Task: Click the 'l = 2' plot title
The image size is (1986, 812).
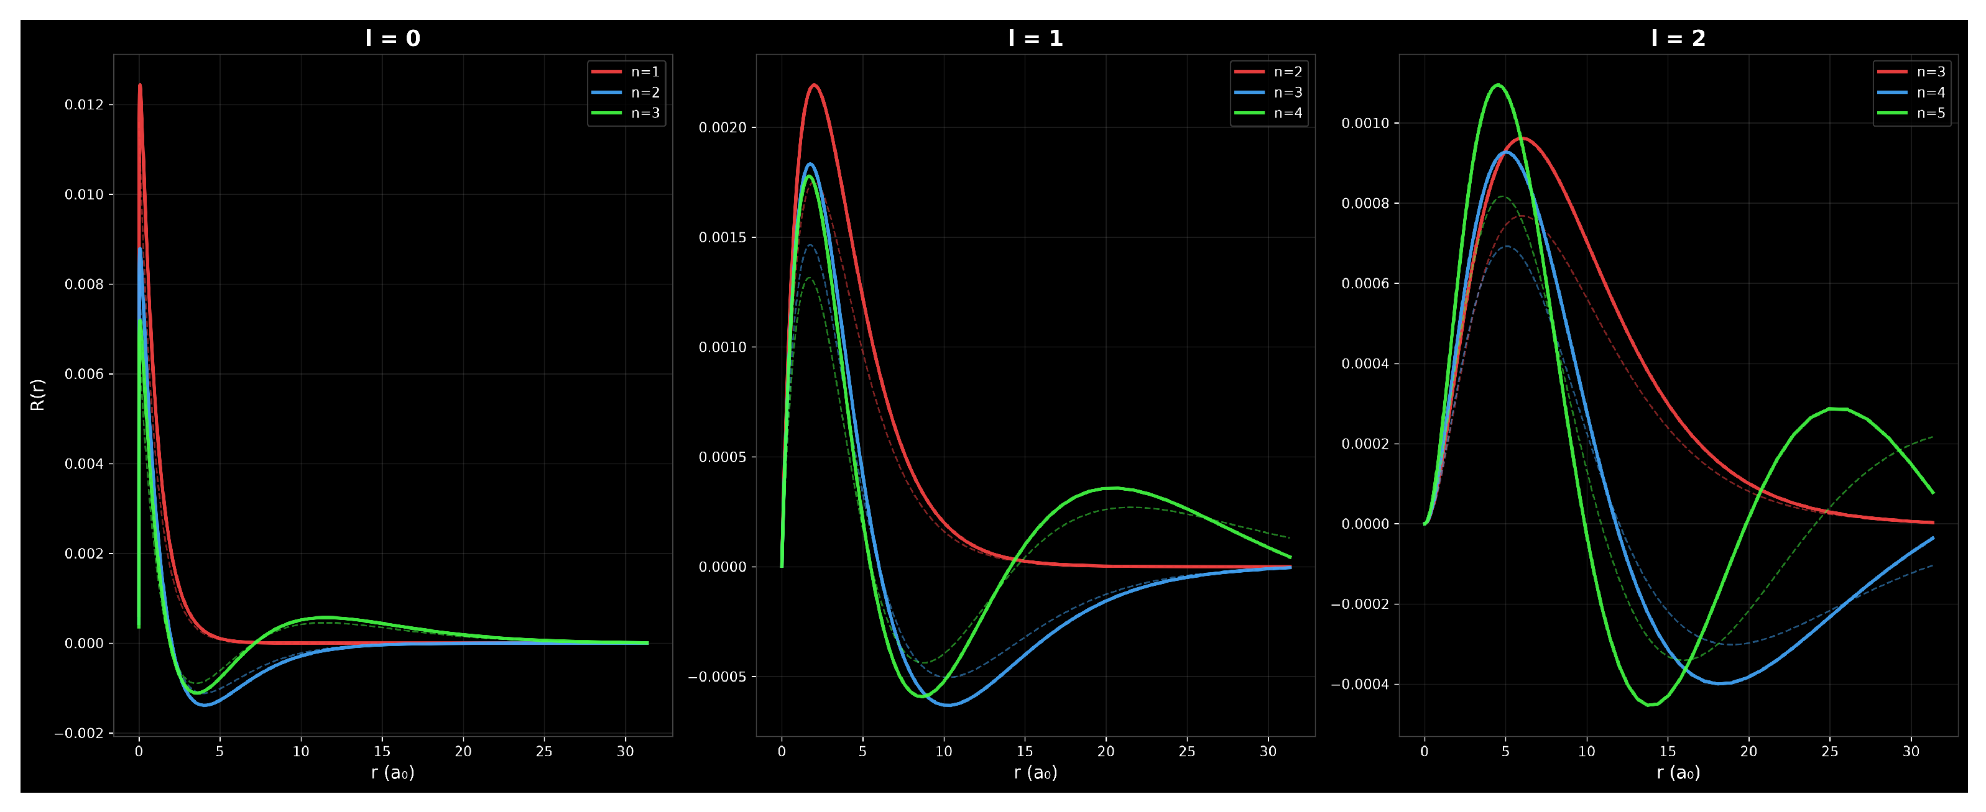Action: coord(1678,39)
